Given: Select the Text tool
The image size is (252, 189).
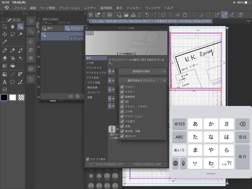Looking at the screenshot, I should (x=5, y=82).
